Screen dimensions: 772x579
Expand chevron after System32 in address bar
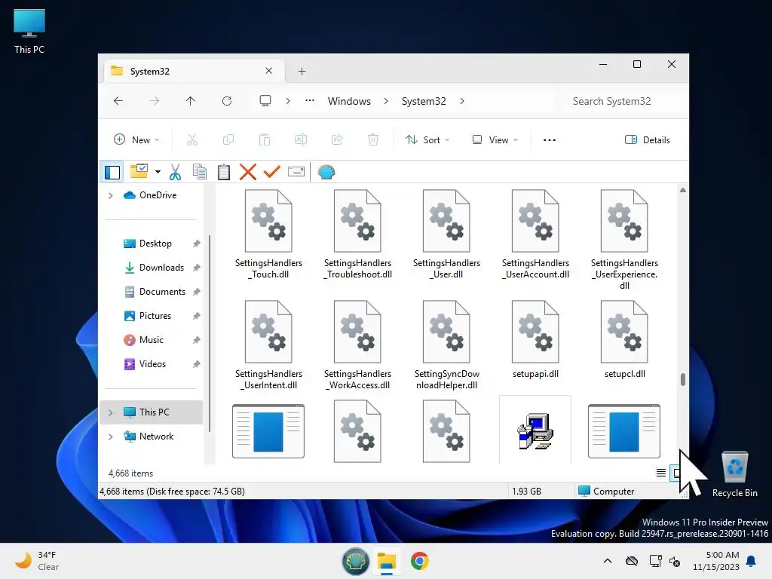tap(462, 101)
